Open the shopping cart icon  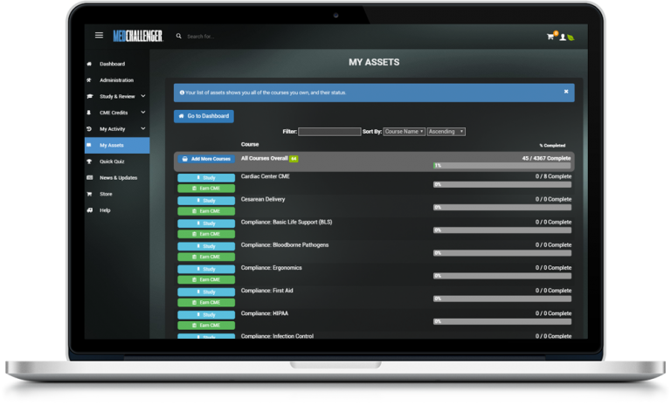coord(550,37)
